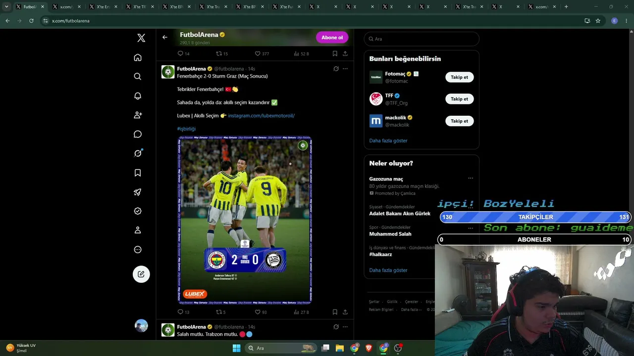Open Profile person icon in sidebar

click(138, 230)
